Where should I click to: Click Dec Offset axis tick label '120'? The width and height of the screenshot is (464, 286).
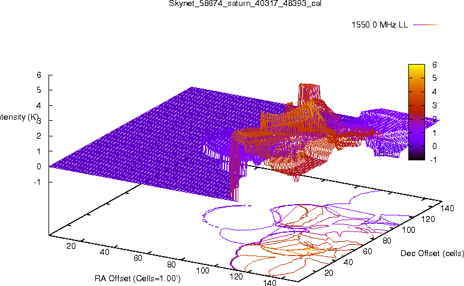[x=428, y=220]
